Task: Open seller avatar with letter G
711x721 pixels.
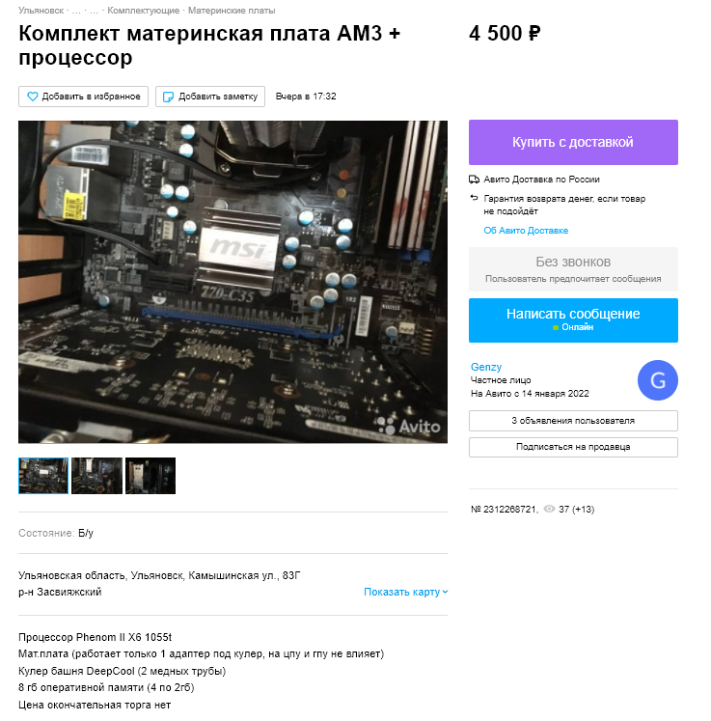Action: (x=657, y=380)
